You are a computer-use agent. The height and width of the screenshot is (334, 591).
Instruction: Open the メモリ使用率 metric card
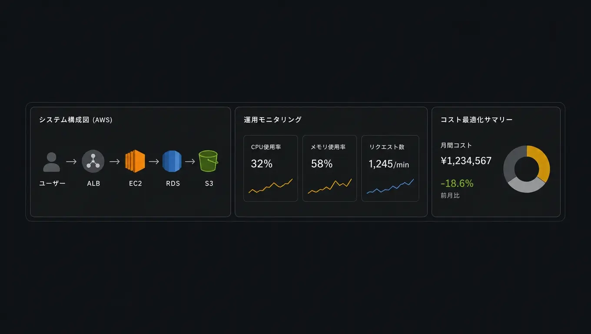point(330,168)
